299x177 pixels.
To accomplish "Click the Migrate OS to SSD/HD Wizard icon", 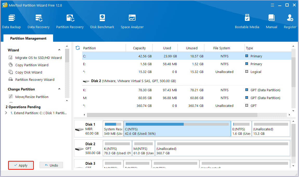I will tap(11, 57).
